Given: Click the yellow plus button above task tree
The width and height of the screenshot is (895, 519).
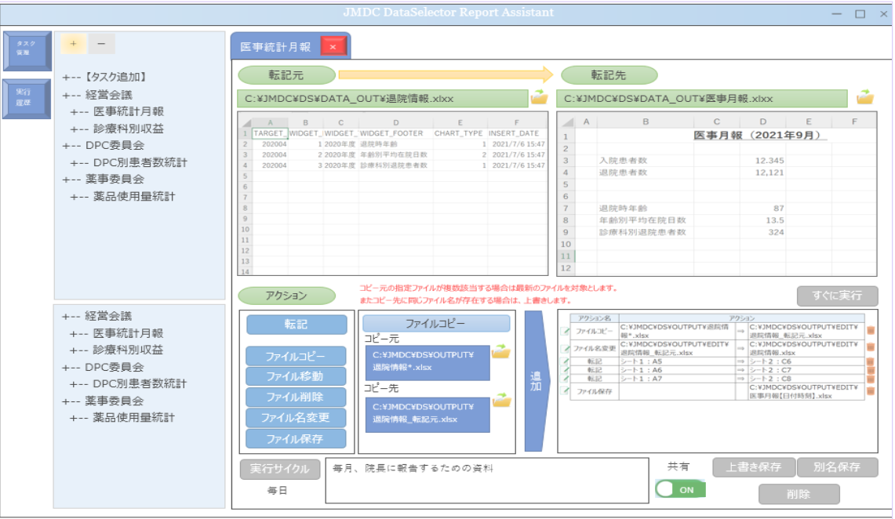Looking at the screenshot, I should coord(74,43).
